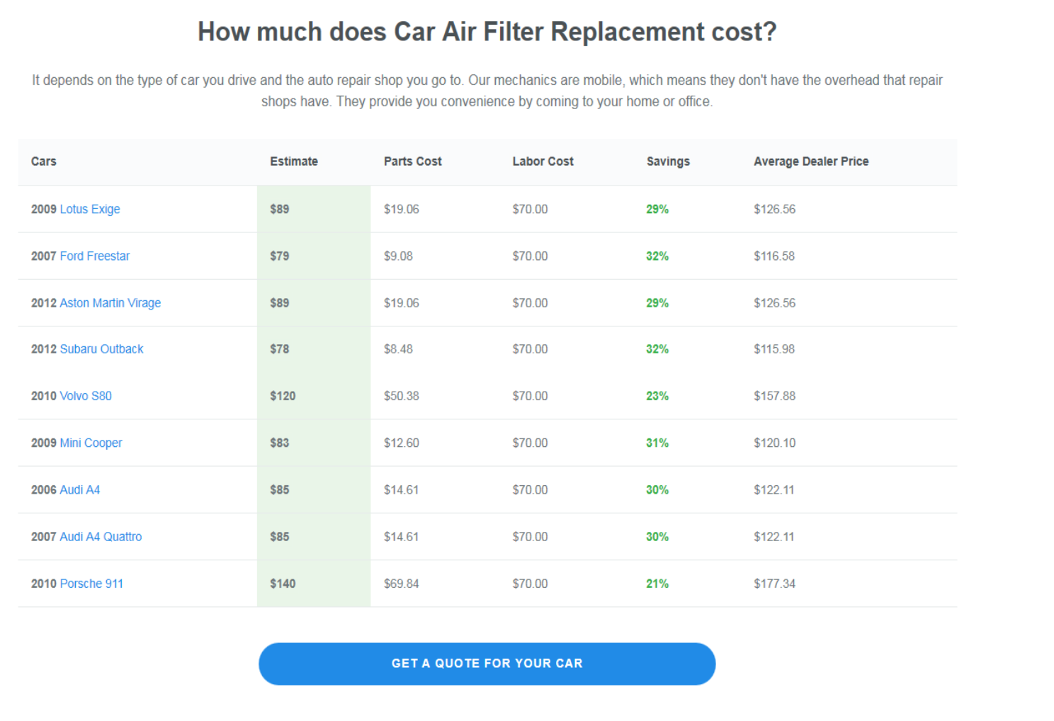1054x721 pixels.
Task: Select the $177.34 dealer price
Action: (x=775, y=584)
